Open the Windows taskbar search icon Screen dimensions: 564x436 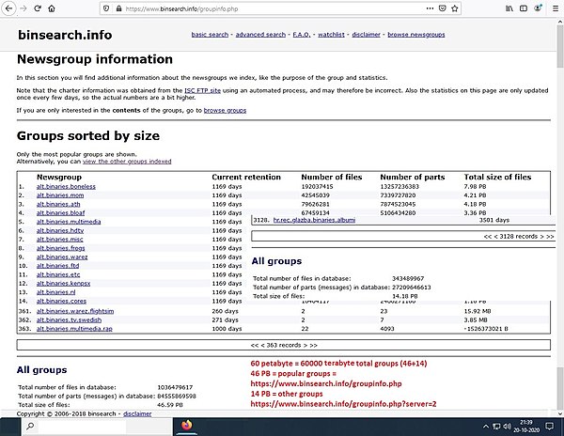click(30, 427)
